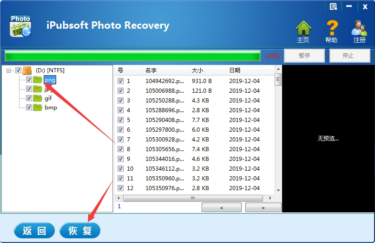Uncheck file row 7 checkbox
375x243 pixels.
pyautogui.click(x=120, y=140)
